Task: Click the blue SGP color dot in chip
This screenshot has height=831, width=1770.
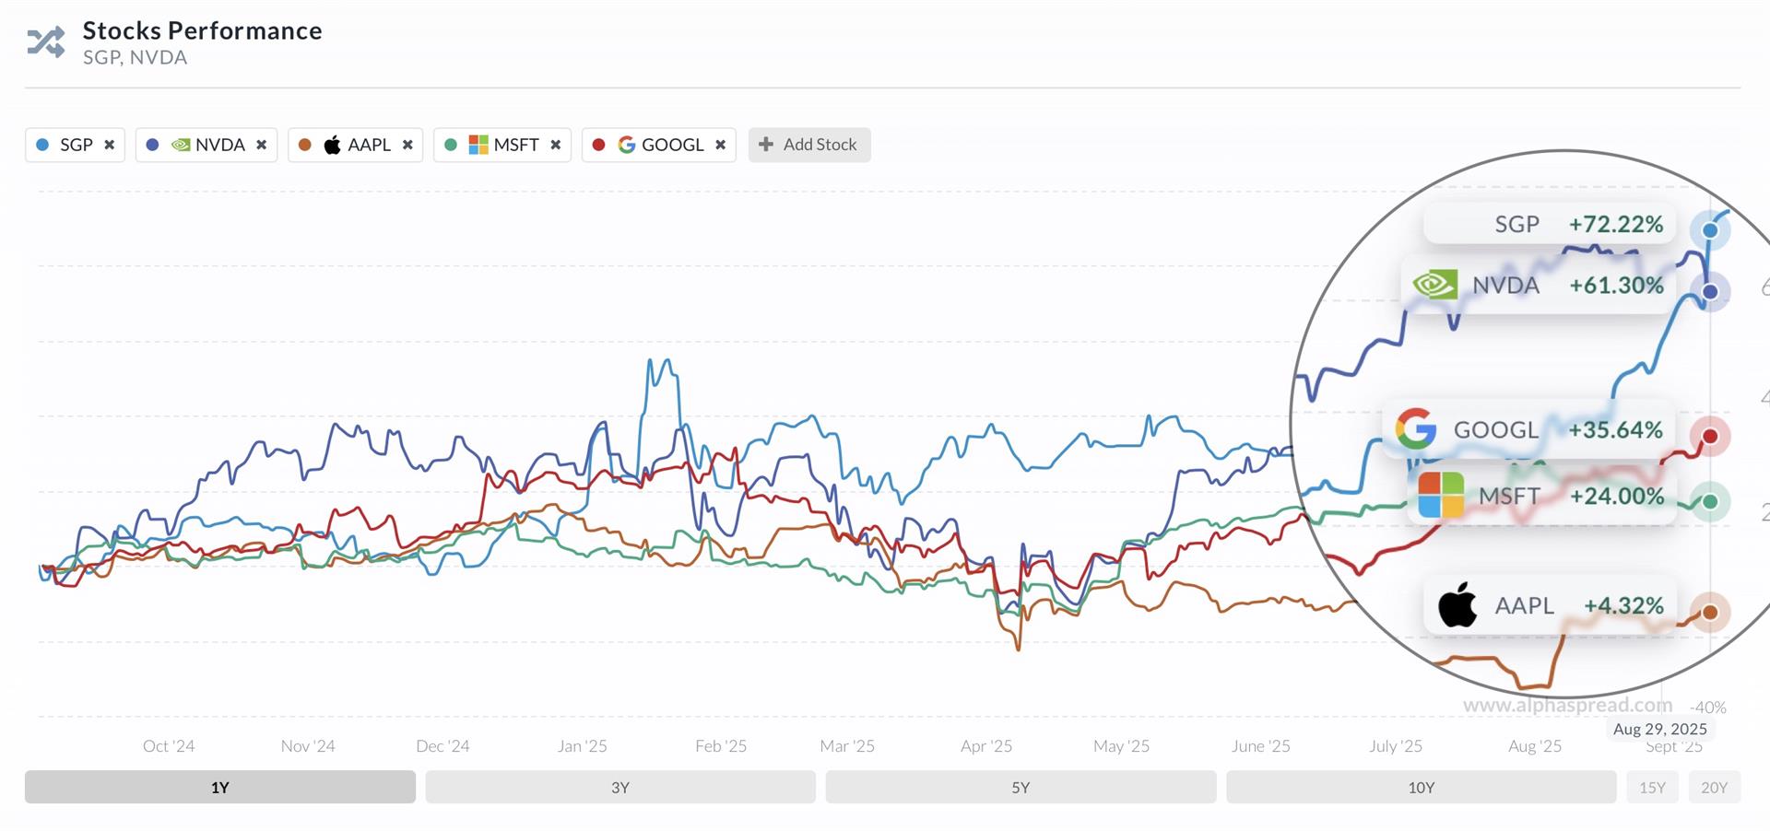Action: point(42,145)
